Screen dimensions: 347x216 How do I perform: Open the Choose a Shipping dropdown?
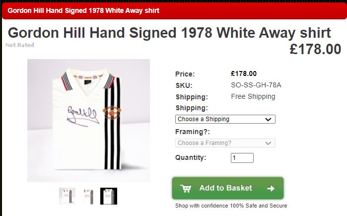(x=225, y=119)
